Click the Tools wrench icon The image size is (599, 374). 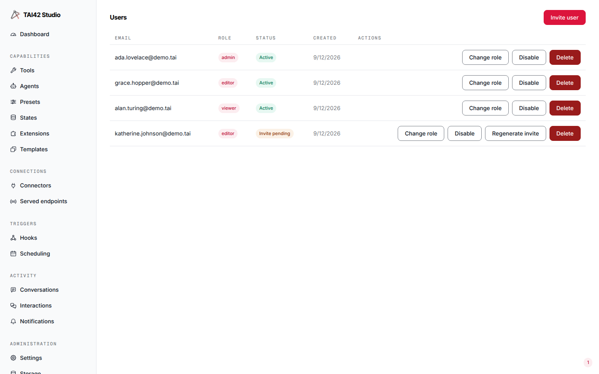(13, 71)
